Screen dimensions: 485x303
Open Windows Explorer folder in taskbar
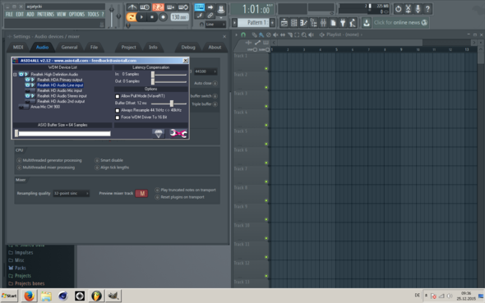tap(46, 296)
